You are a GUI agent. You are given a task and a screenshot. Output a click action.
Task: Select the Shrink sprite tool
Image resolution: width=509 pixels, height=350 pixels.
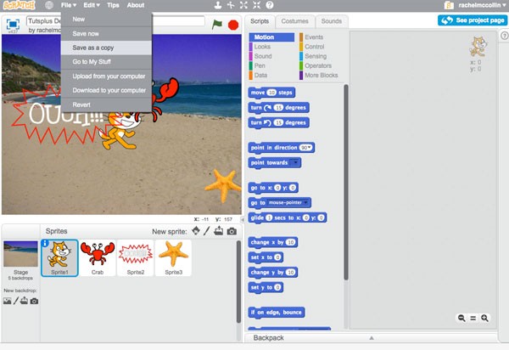pos(257,5)
